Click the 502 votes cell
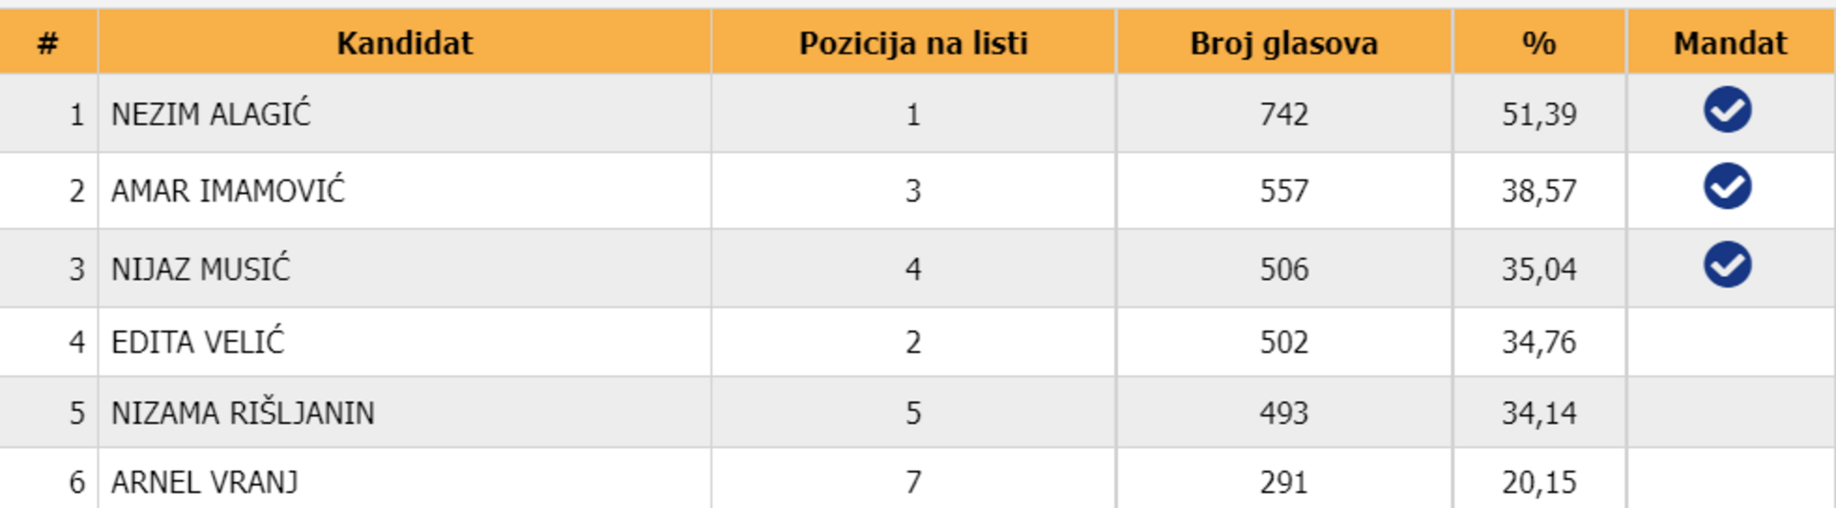This screenshot has width=1836, height=508. (x=1283, y=342)
